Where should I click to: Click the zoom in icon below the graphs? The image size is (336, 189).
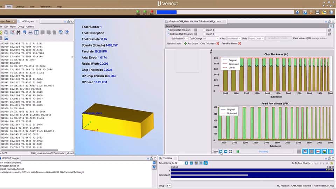pos(221,152)
